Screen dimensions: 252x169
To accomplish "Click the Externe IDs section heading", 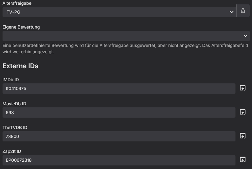I will click(x=20, y=66).
